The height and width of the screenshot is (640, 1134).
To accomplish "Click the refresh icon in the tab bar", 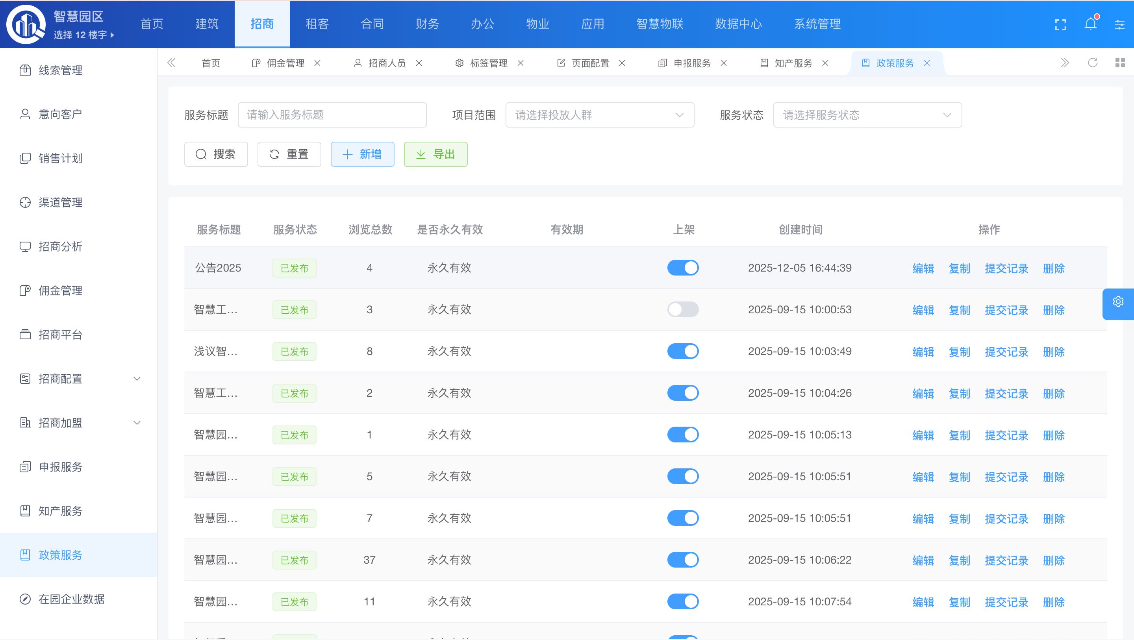I will [1092, 63].
